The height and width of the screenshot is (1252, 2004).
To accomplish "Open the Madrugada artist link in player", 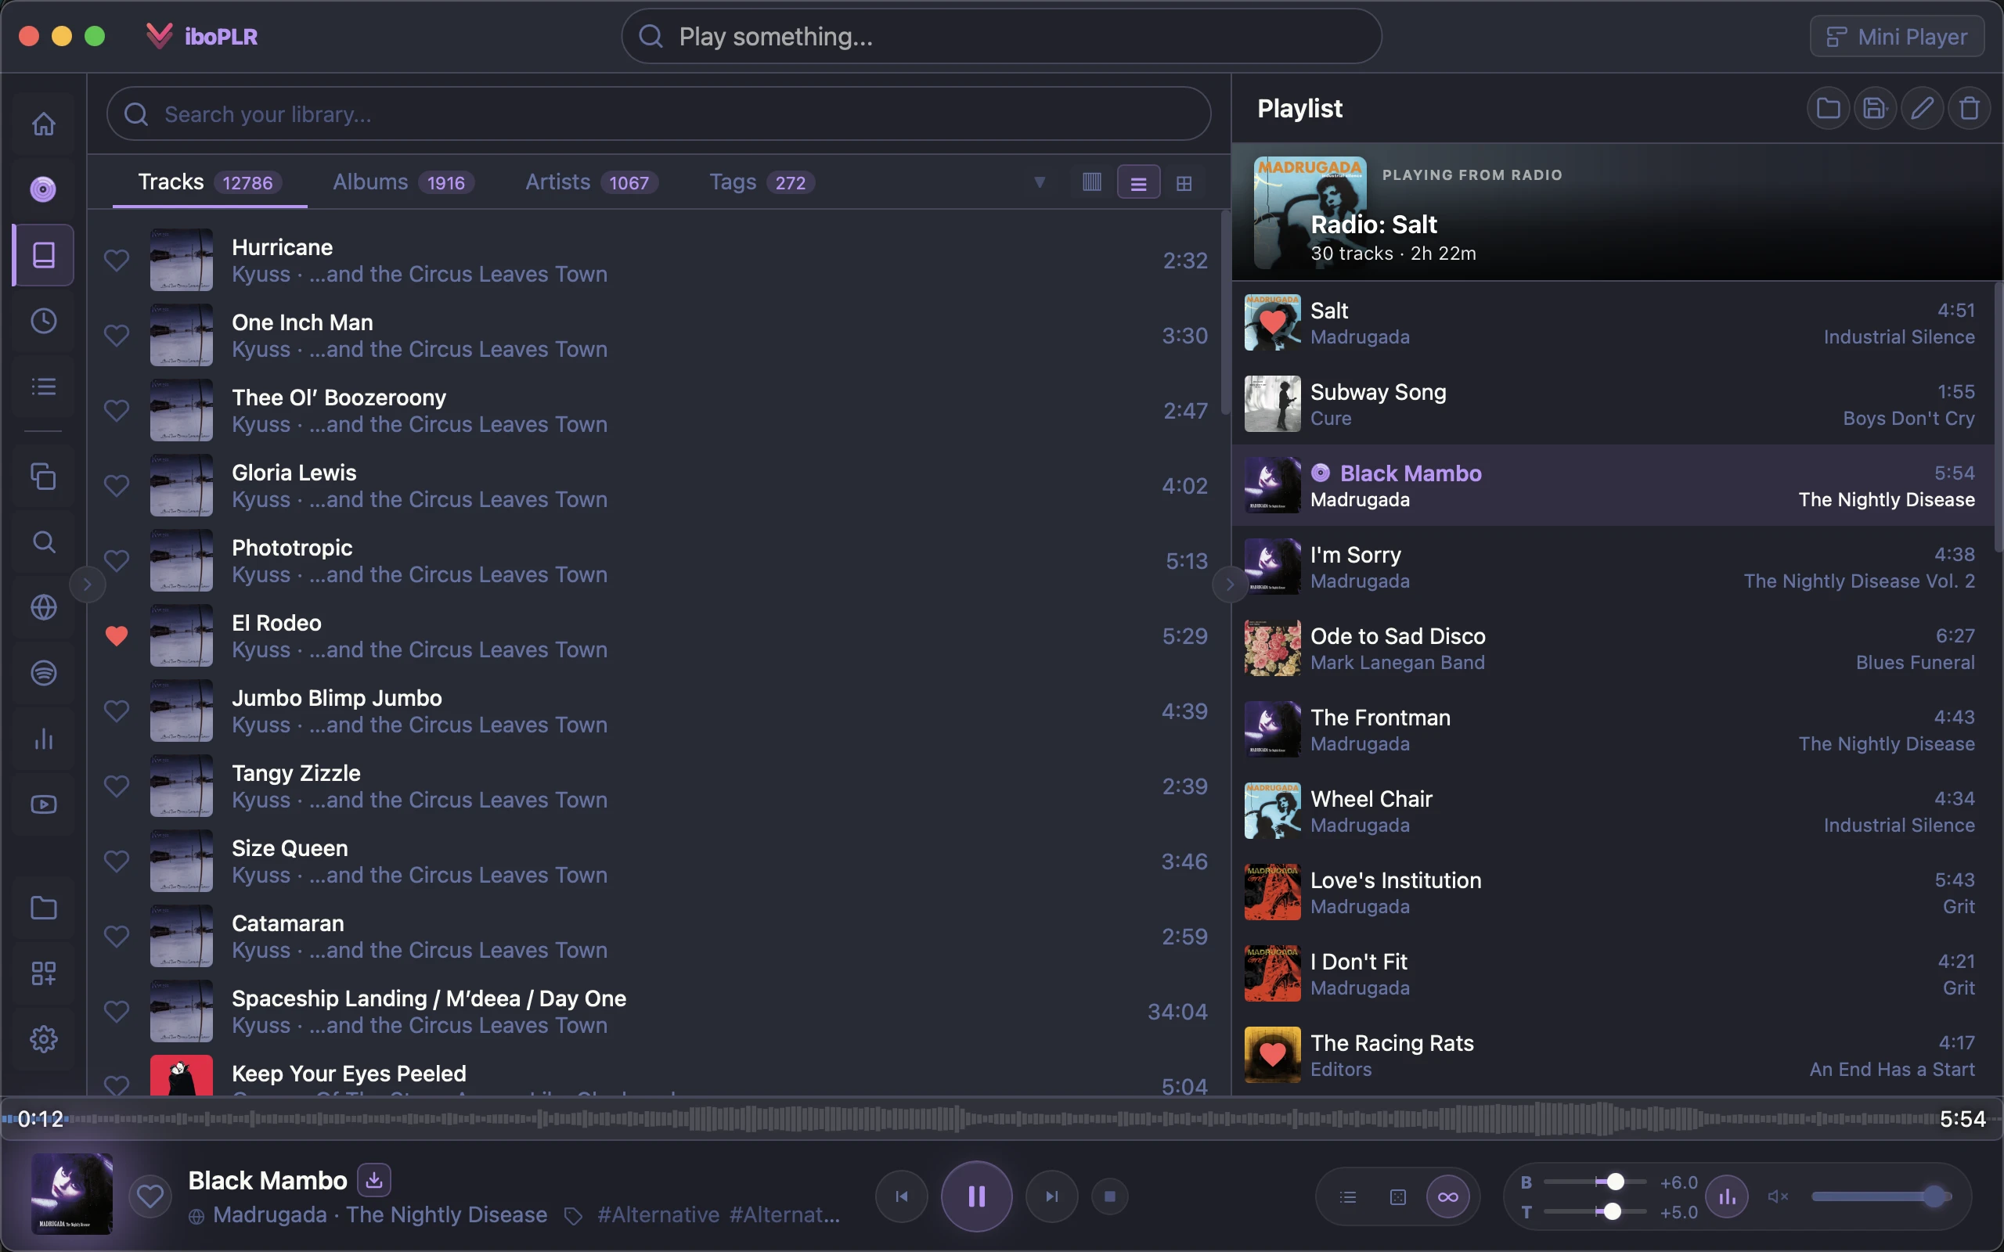I will click(x=270, y=1214).
